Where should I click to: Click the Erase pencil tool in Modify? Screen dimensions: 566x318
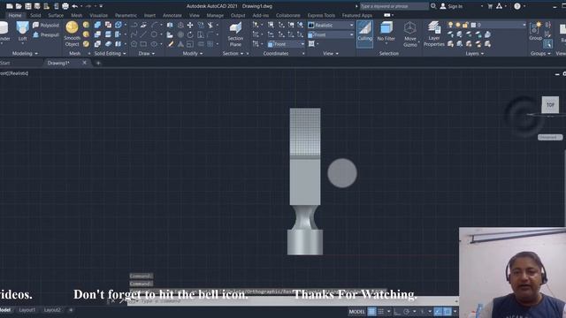point(171,44)
